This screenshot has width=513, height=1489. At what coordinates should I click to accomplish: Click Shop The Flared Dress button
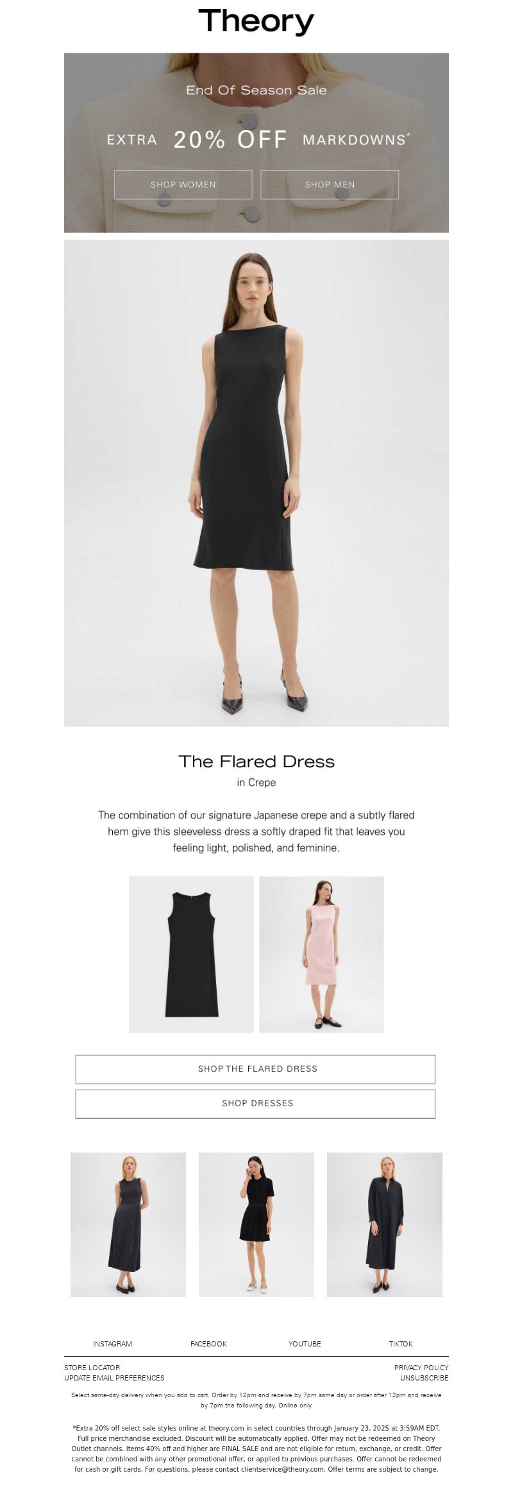tap(255, 1068)
